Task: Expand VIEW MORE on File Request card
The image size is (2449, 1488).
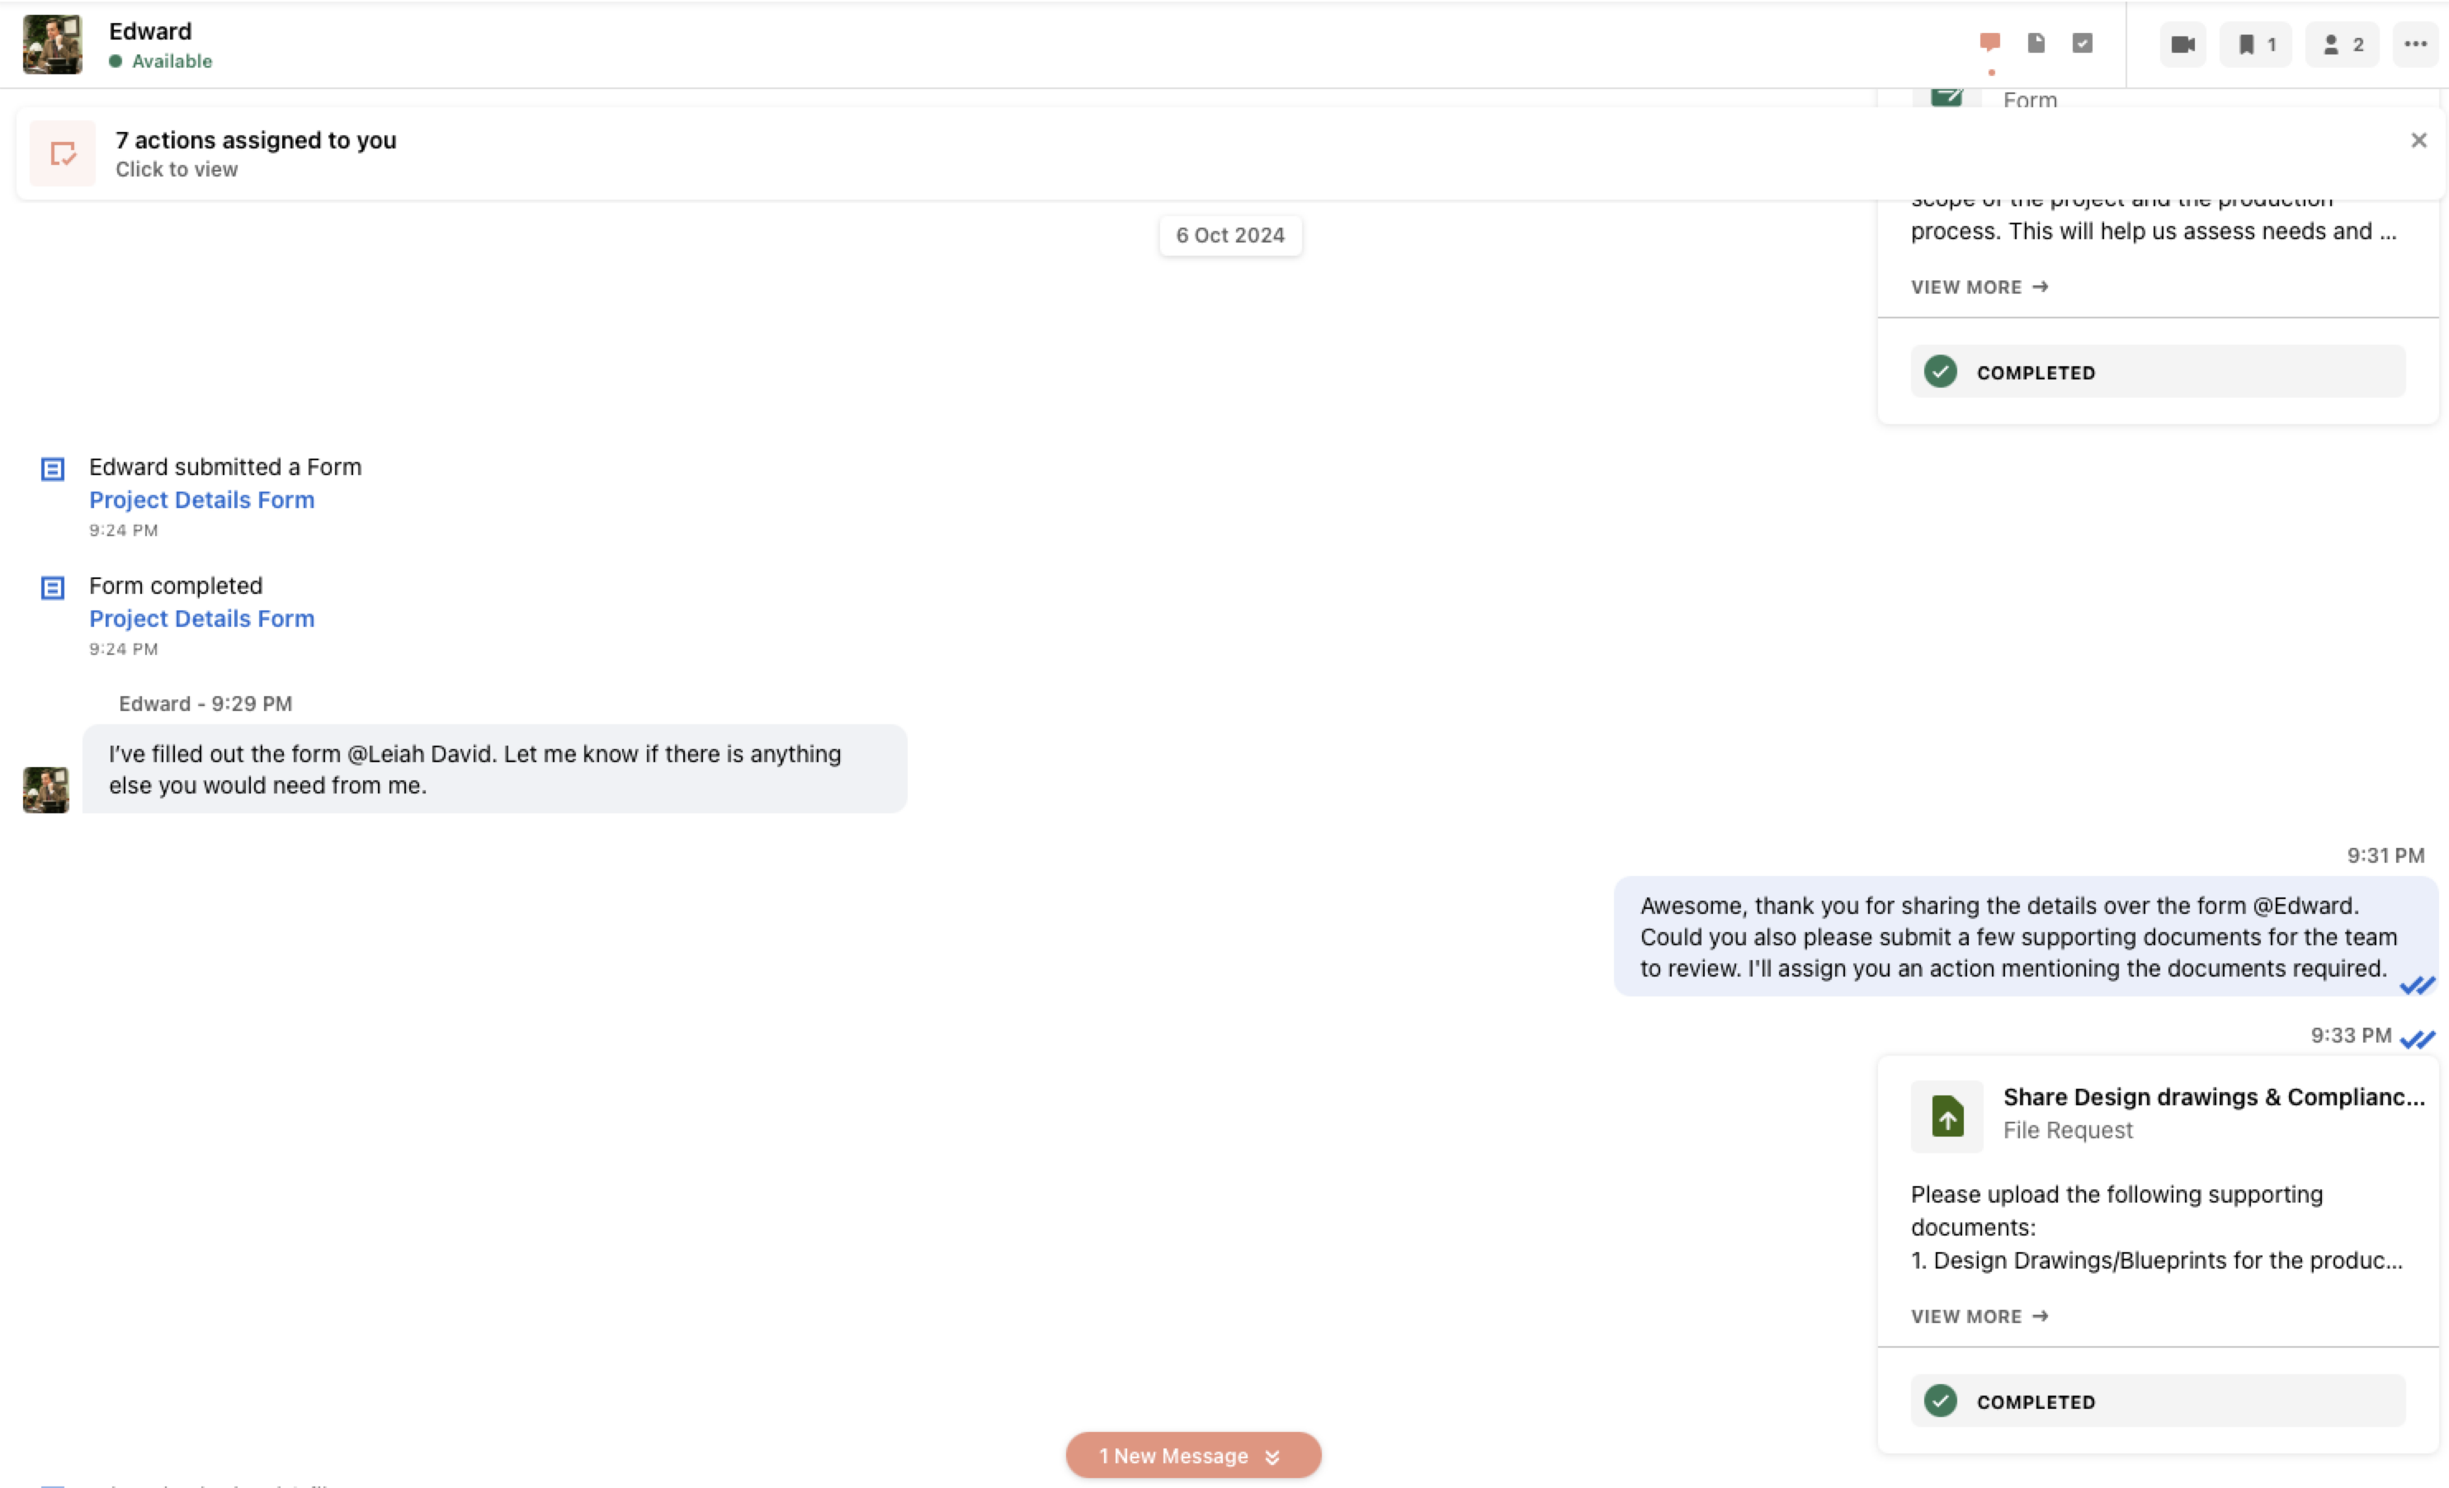Action: (x=1979, y=1316)
